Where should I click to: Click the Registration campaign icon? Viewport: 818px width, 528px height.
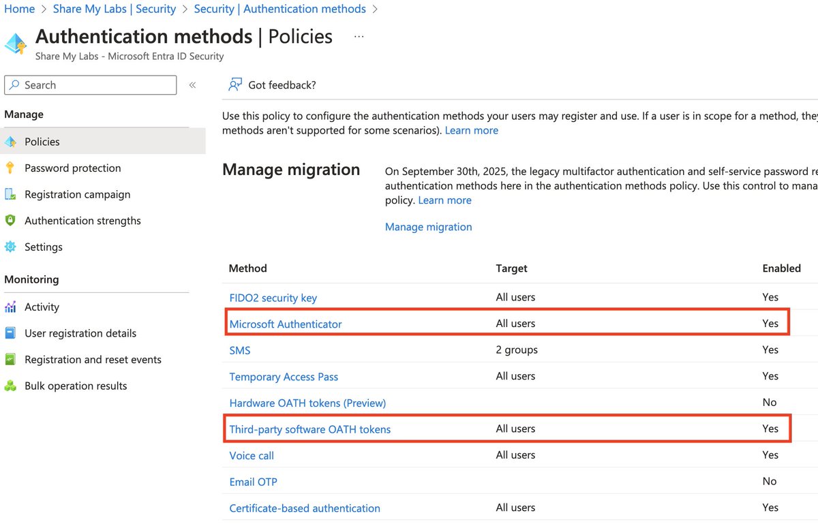point(10,195)
